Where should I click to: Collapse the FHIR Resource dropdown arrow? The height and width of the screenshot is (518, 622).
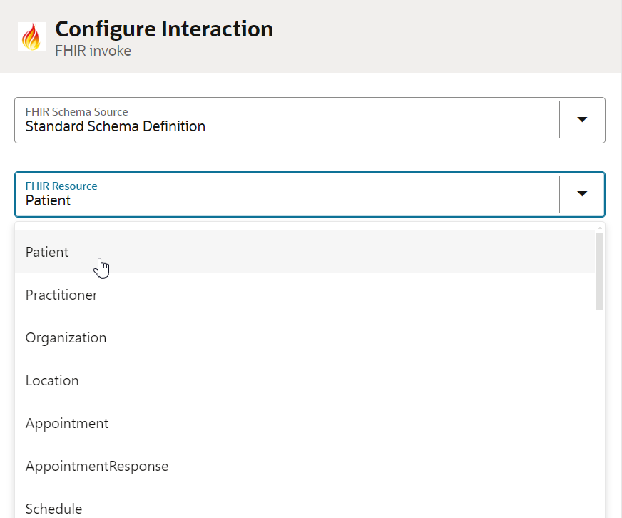click(582, 193)
